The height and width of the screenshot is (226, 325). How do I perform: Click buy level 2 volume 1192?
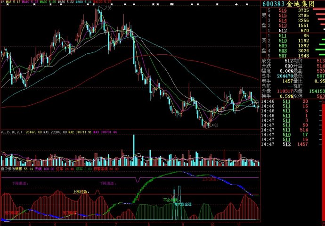tap(303, 41)
